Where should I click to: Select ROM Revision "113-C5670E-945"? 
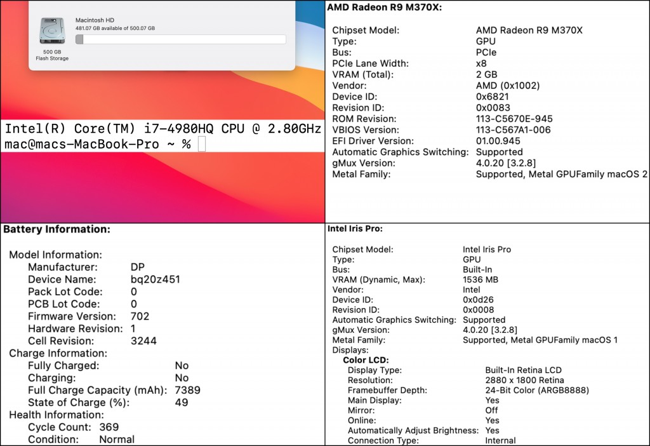point(514,119)
